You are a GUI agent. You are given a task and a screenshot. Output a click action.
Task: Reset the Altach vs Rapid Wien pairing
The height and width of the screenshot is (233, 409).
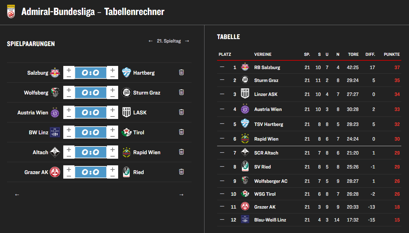pos(181,152)
